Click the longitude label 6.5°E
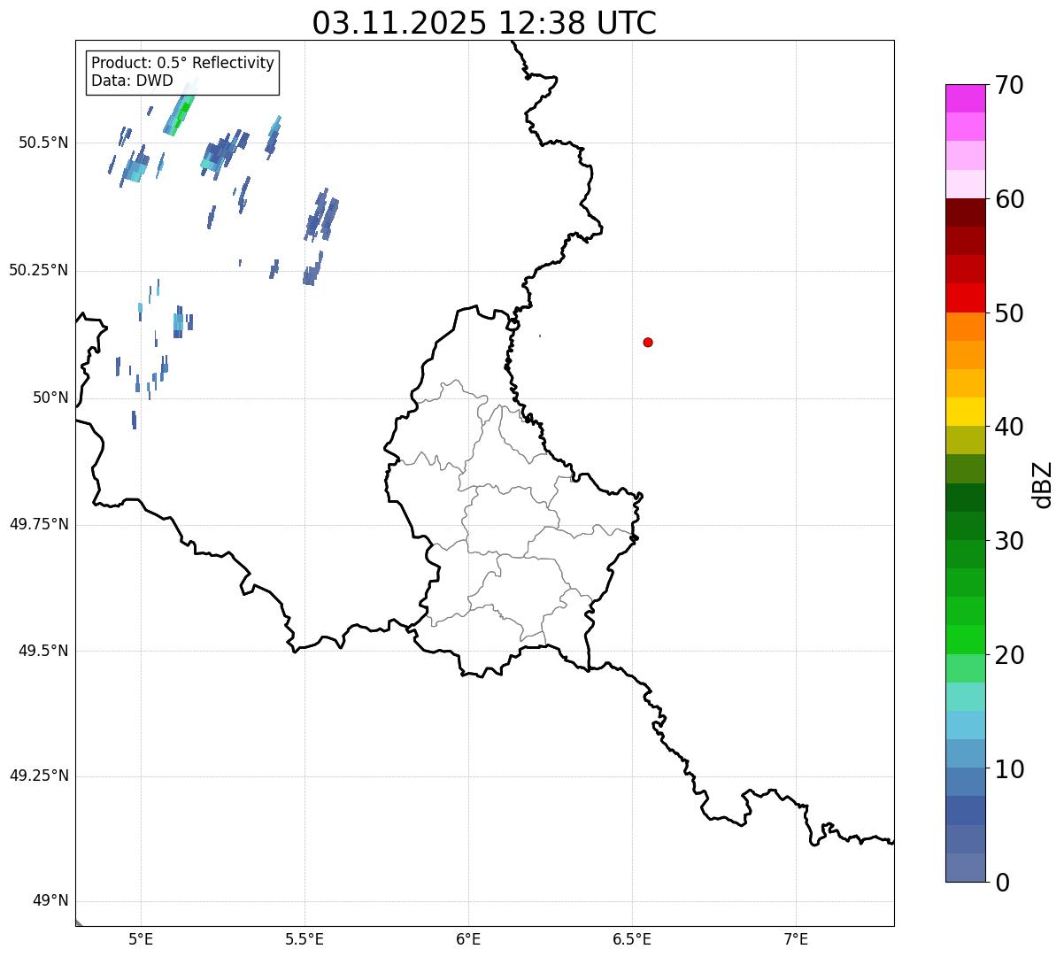1064x957 pixels. click(x=632, y=939)
